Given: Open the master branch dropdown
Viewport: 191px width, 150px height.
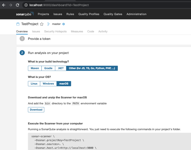Looking at the screenshot, I should pyautogui.click(x=56, y=24).
